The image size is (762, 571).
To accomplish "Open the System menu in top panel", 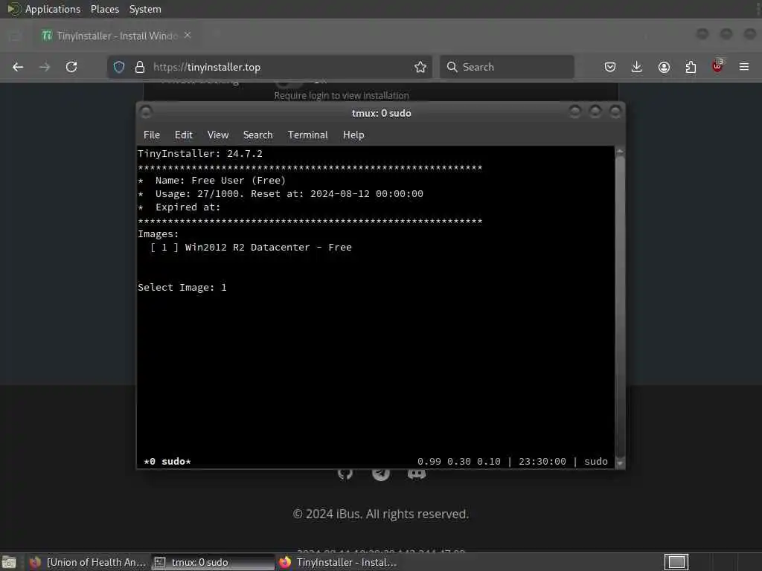I will [x=145, y=9].
